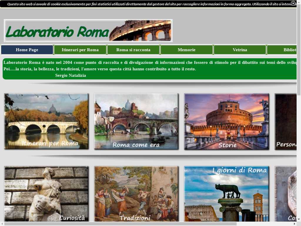The width and height of the screenshot is (301, 226).
Task: Click the vertical scrollbar down arrow
Action: tap(299, 219)
